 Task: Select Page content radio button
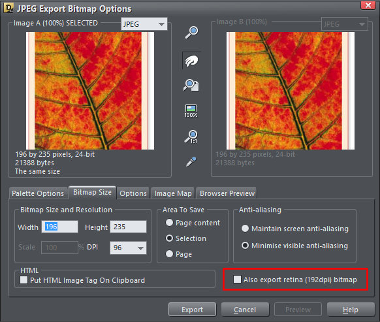click(169, 222)
